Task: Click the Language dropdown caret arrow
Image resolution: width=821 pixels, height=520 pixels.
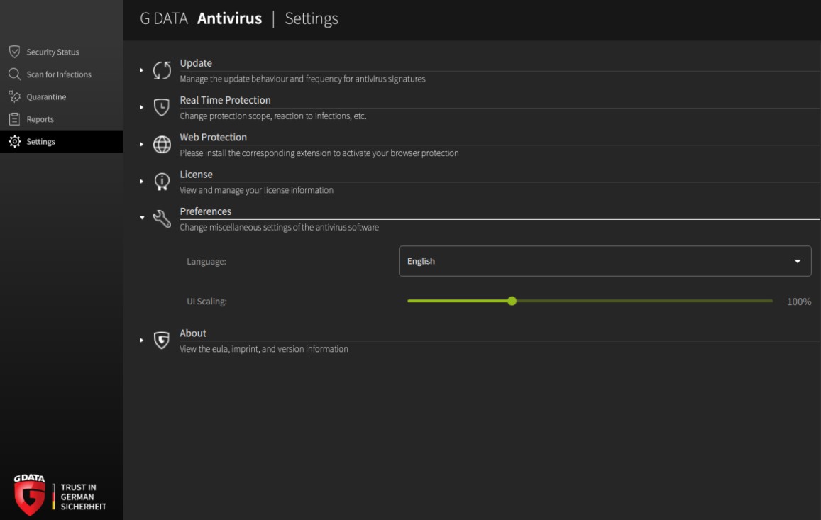Action: click(798, 261)
